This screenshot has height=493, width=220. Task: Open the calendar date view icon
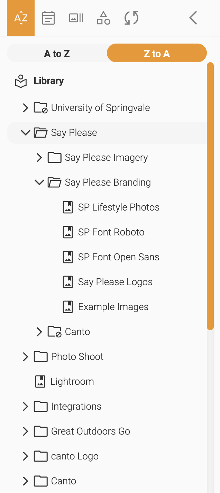(48, 18)
